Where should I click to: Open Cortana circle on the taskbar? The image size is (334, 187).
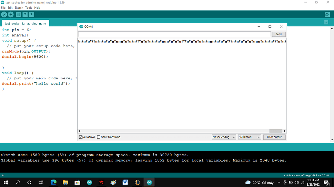point(29,182)
